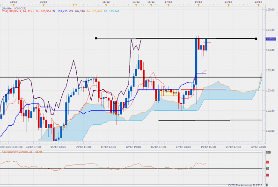The height and width of the screenshot is (187, 278).
Task: Select the orange marker under 15/12
Action: 151,5
